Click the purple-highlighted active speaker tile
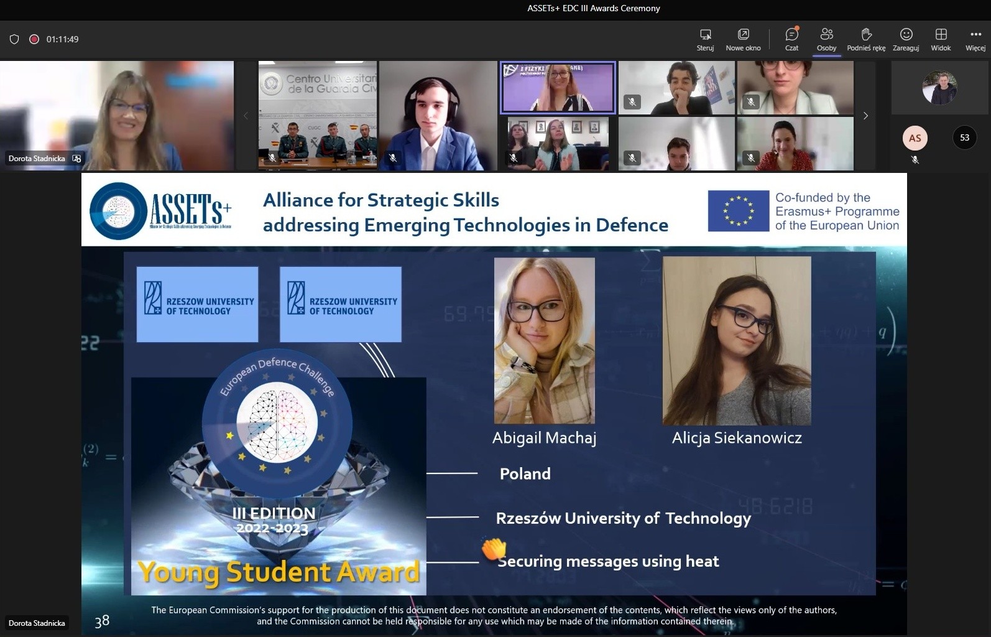991x637 pixels. pyautogui.click(x=558, y=88)
